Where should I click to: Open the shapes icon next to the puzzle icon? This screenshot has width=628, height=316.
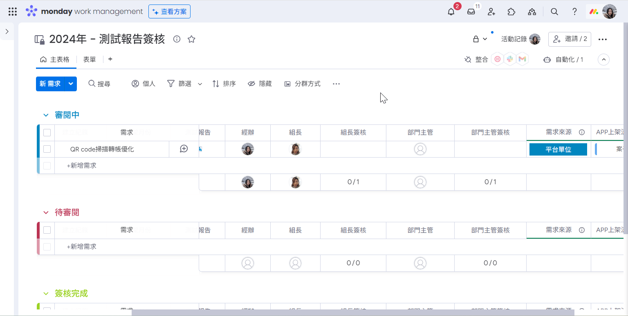click(x=532, y=12)
